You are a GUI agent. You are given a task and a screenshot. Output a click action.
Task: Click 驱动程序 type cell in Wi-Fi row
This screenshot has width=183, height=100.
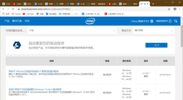107,93
